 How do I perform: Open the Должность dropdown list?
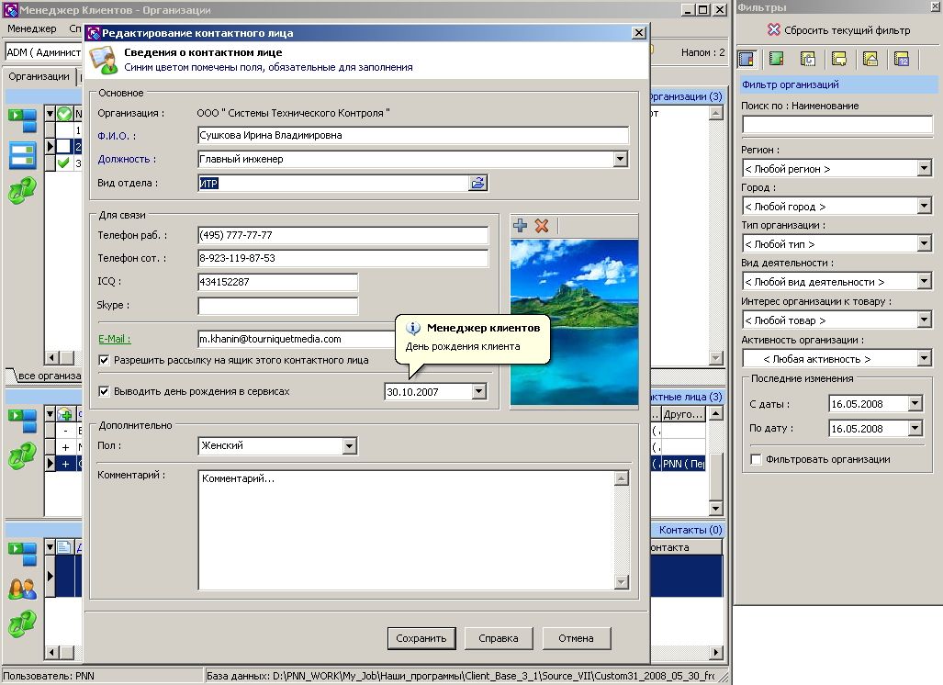click(x=621, y=160)
